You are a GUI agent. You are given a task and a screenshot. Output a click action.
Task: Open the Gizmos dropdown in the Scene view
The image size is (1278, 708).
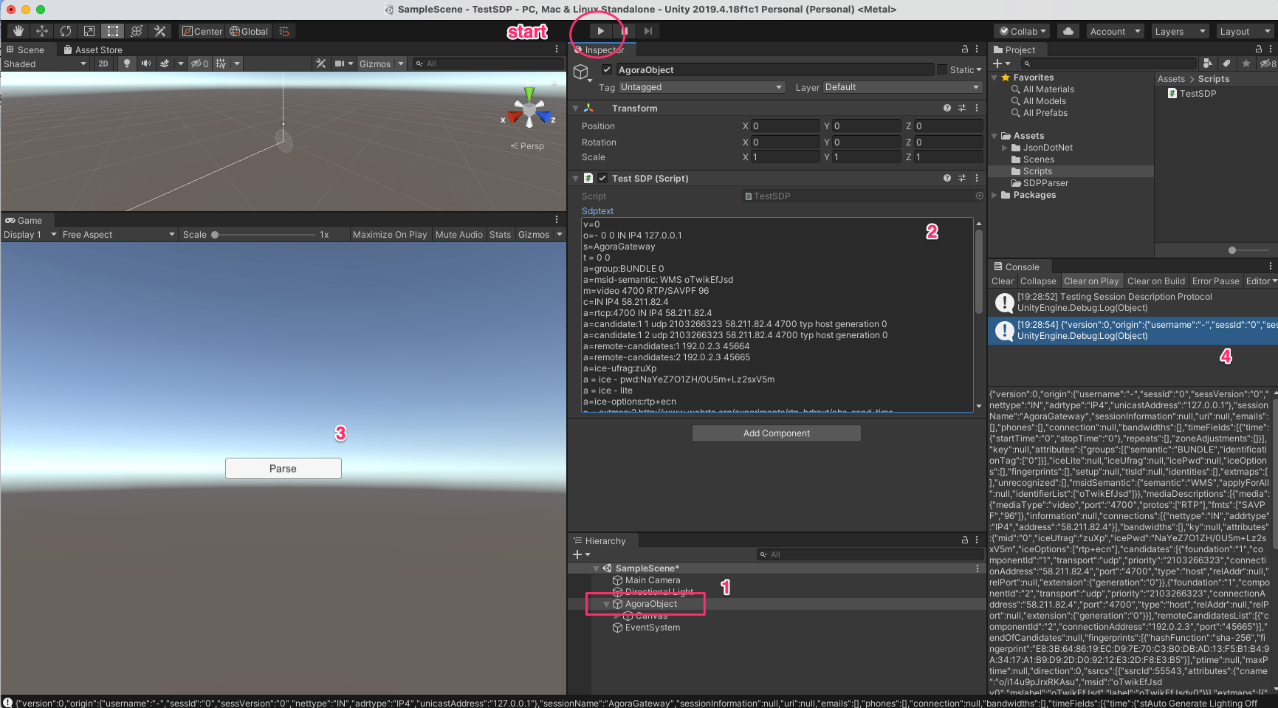pyautogui.click(x=381, y=63)
